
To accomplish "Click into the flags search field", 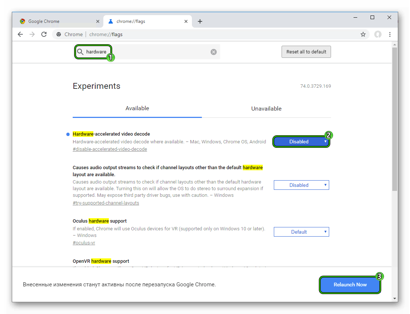I will 147,52.
